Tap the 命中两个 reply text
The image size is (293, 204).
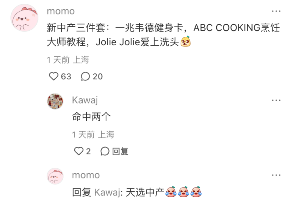tap(91, 117)
